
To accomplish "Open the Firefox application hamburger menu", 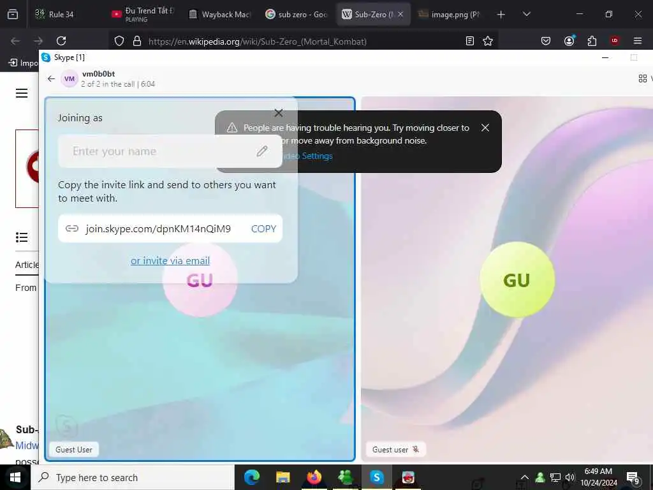I will pos(638,41).
